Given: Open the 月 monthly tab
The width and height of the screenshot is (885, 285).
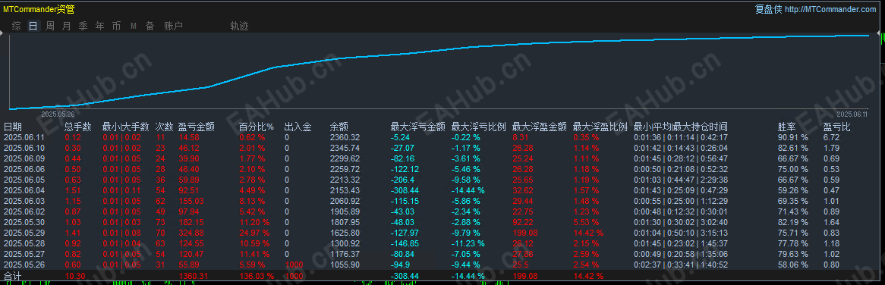Looking at the screenshot, I should [67, 26].
